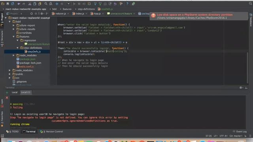The image size is (253, 142).
Task: Click the Back navigation toolbar icon
Action: [x=57, y=4]
